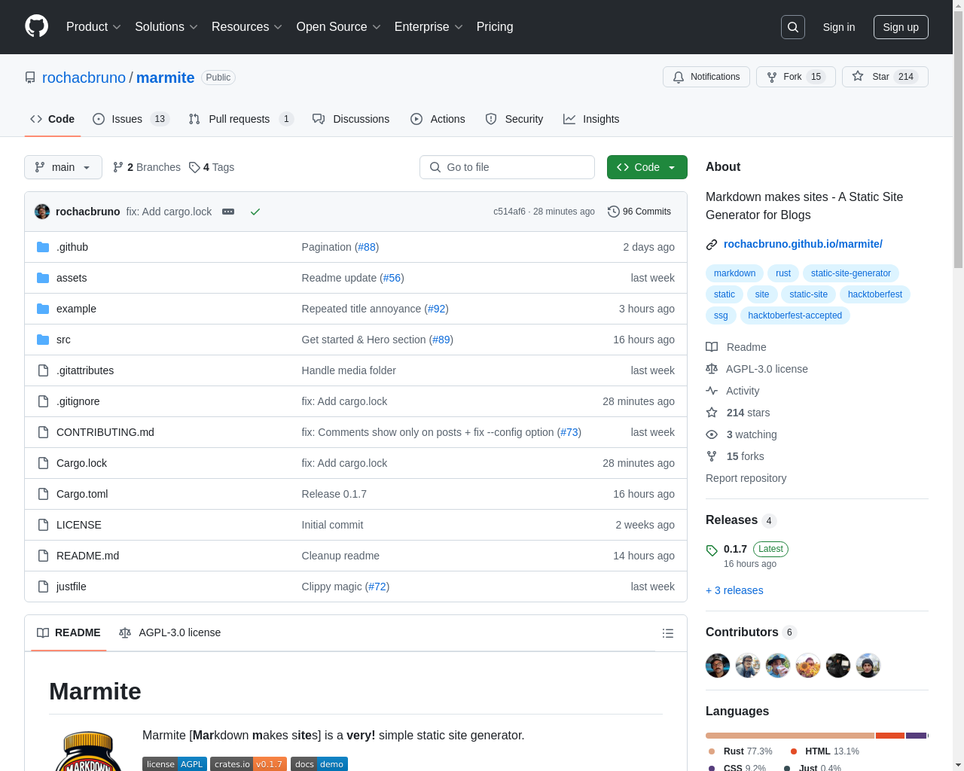Open the Product dropdown menu
Screen dimensions: 964x771
tap(93, 27)
